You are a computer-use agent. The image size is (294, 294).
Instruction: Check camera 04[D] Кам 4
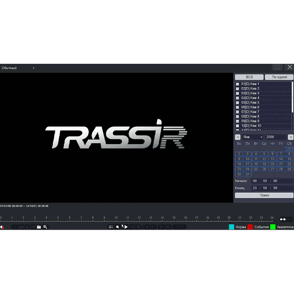click(x=237, y=98)
